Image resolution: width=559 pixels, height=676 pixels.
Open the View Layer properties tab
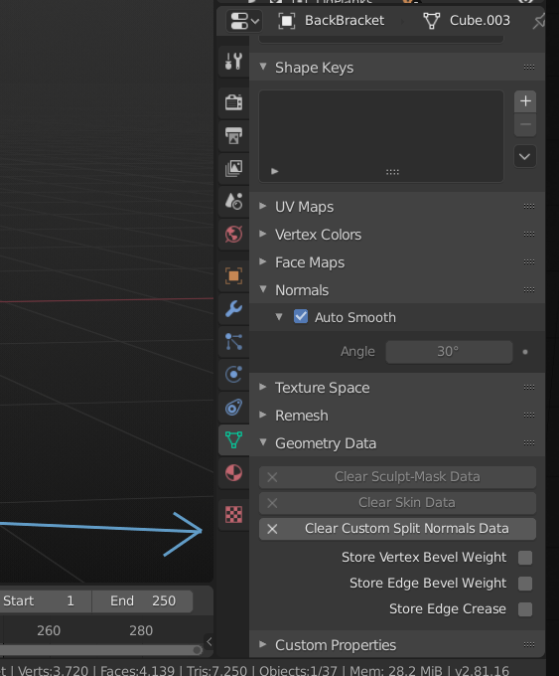(x=233, y=168)
